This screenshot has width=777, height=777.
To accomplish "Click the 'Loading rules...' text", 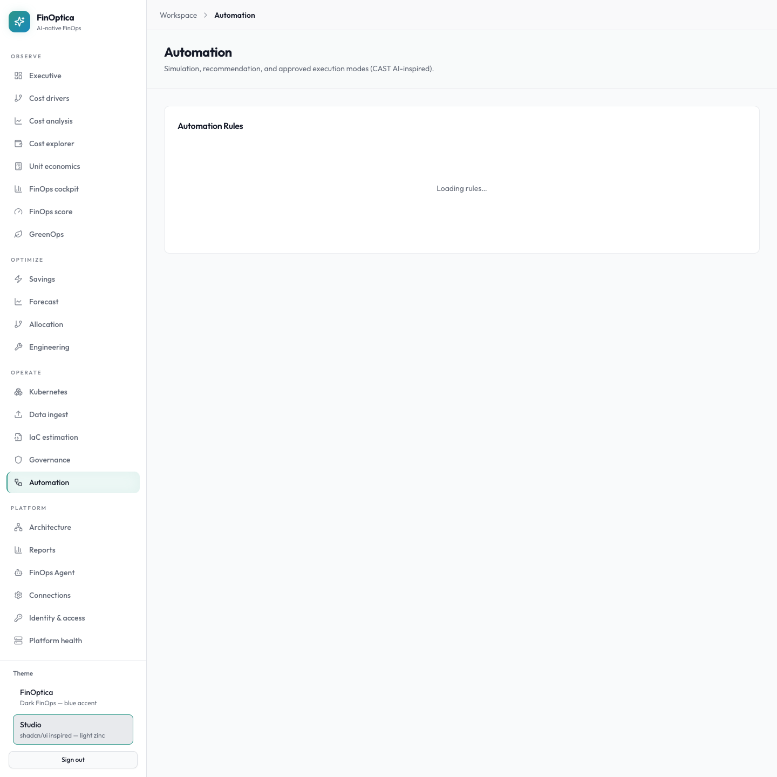I will [462, 188].
